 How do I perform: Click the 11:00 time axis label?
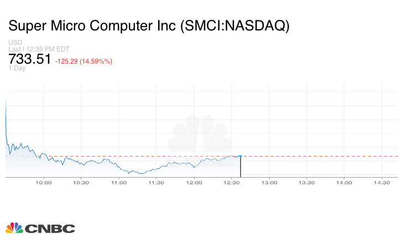(x=119, y=183)
